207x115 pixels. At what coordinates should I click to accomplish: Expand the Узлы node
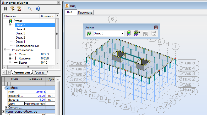tap(10, 54)
